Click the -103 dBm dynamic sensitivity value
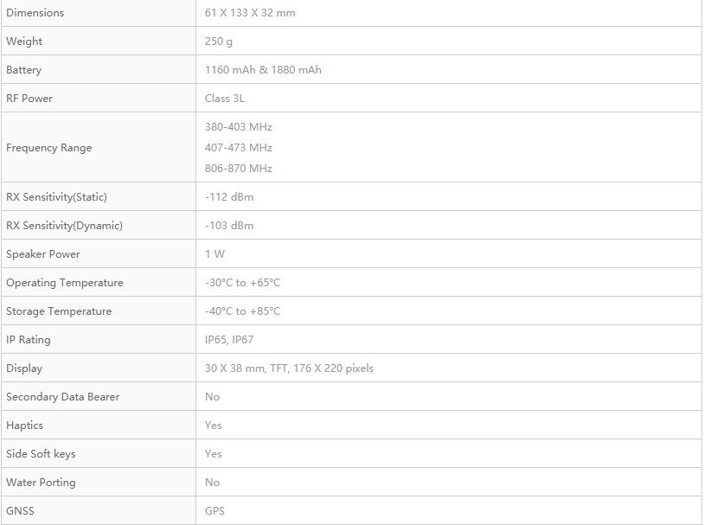 click(x=229, y=226)
